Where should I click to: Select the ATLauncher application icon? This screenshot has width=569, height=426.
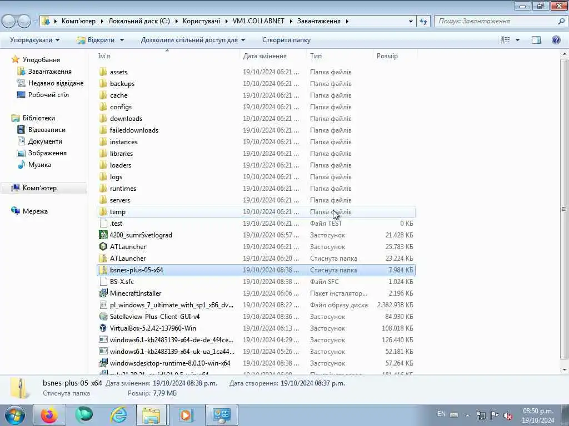coord(103,247)
